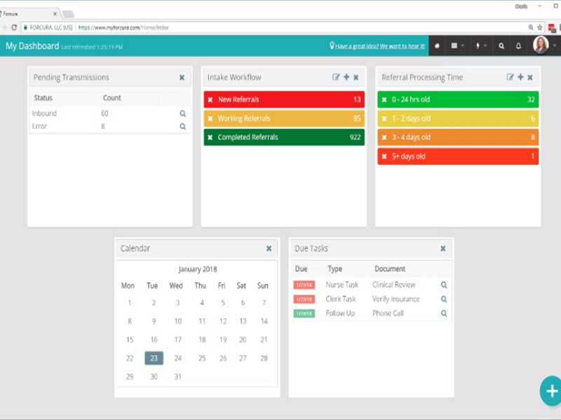The width and height of the screenshot is (561, 420).
Task: Open the user profile avatar dropdown
Action: (x=544, y=45)
